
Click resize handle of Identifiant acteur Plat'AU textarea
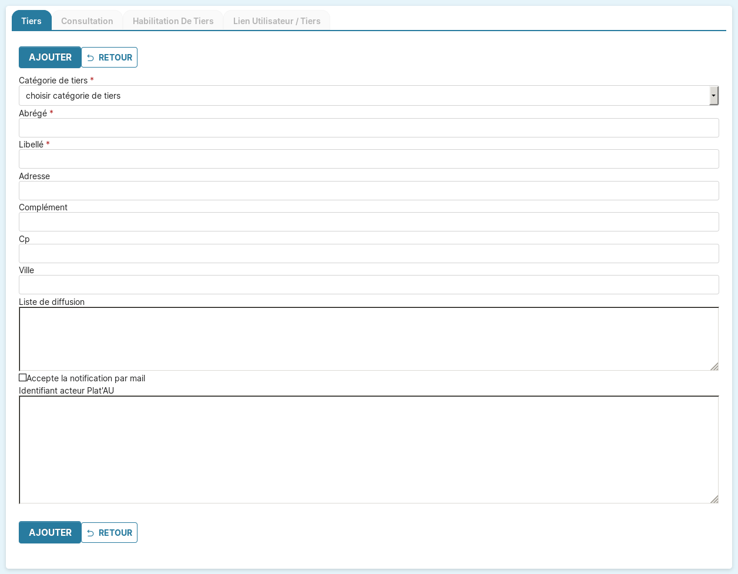click(714, 499)
